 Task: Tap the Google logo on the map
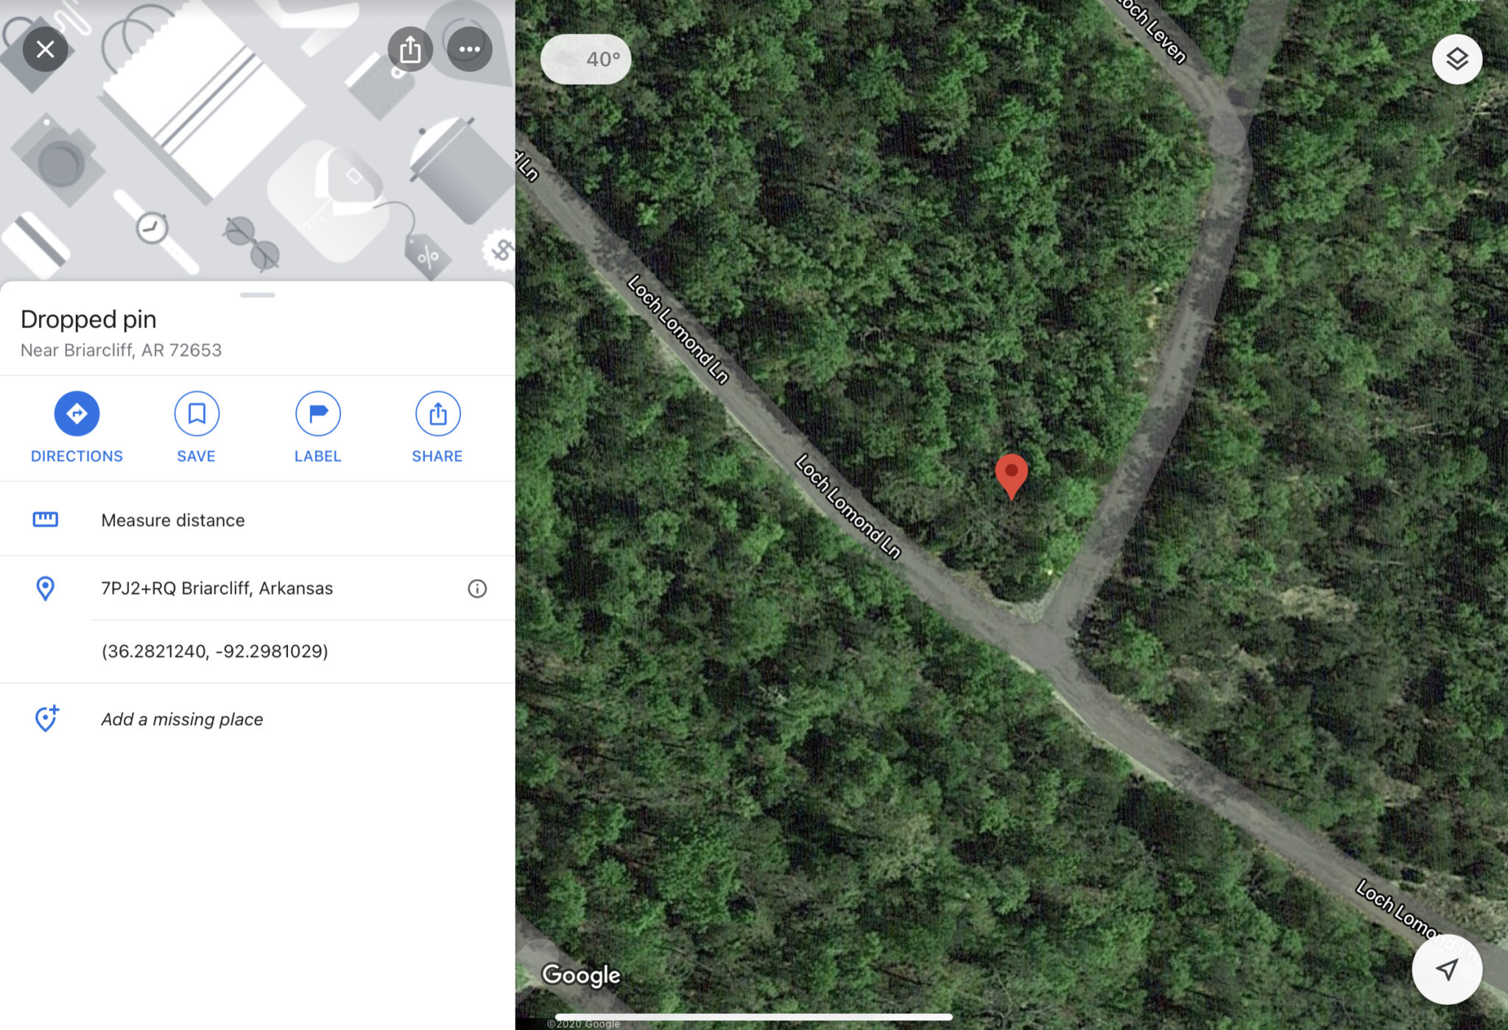pos(581,975)
